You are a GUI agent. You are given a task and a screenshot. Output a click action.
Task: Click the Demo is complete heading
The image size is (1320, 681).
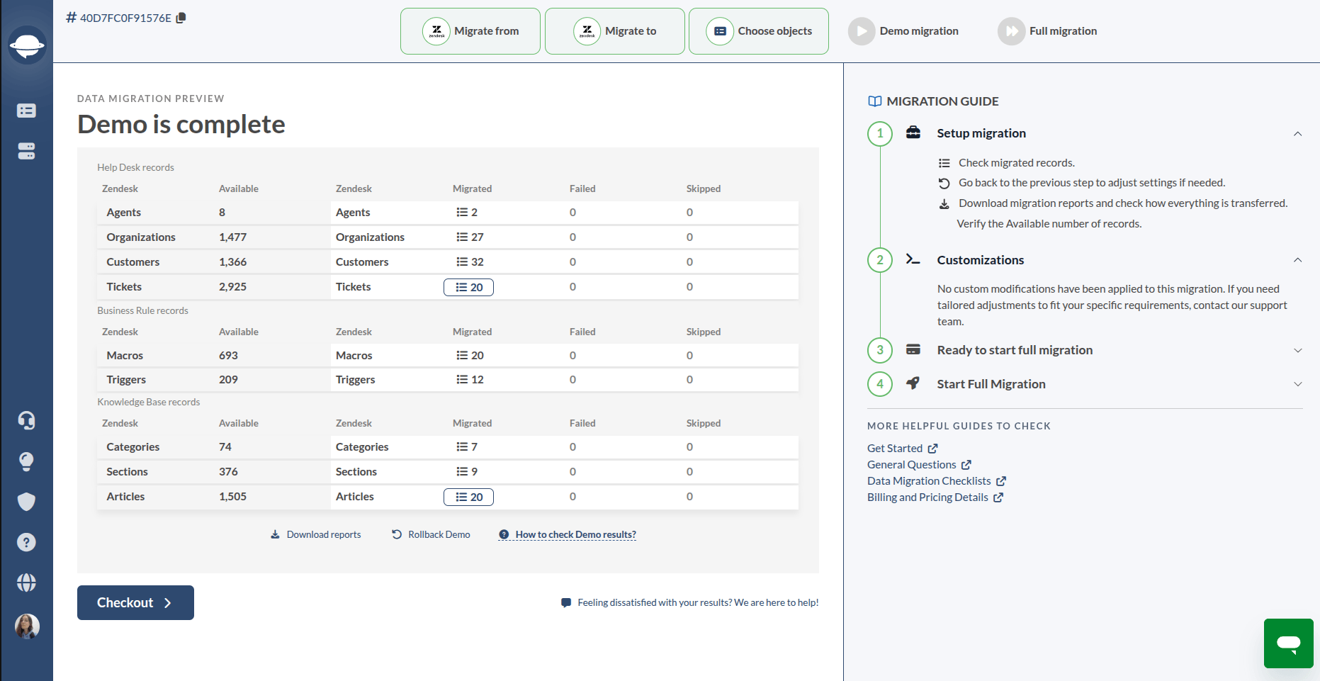181,124
